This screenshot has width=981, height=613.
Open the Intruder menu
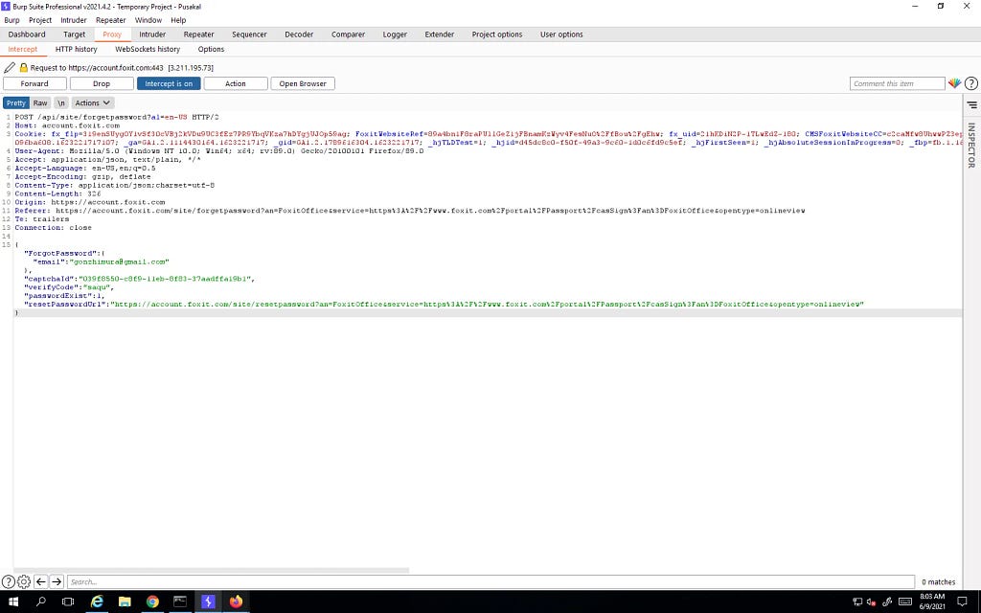73,20
